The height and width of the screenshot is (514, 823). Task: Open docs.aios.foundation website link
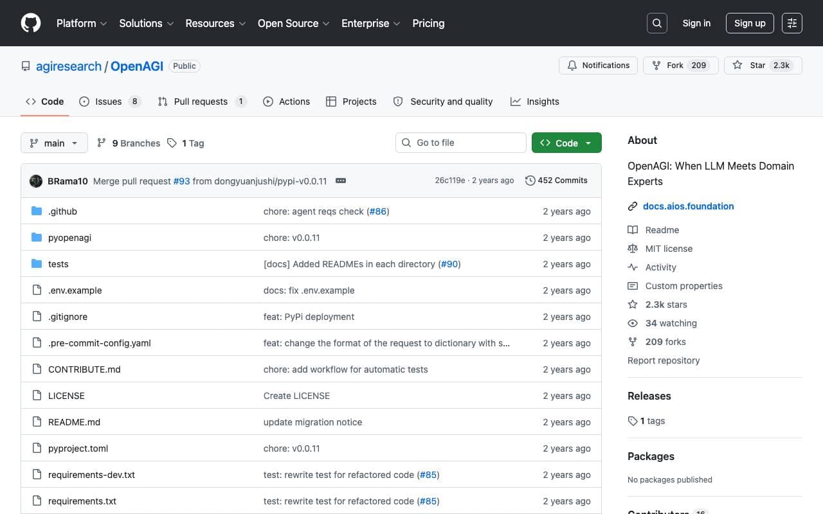click(688, 206)
